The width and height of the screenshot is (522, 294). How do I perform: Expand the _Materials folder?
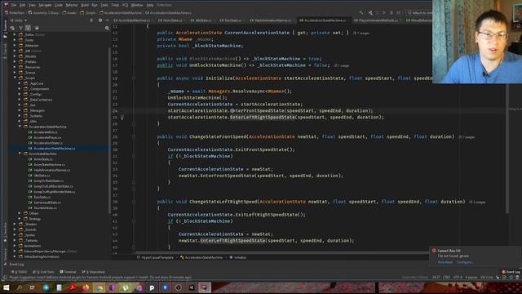(15, 46)
